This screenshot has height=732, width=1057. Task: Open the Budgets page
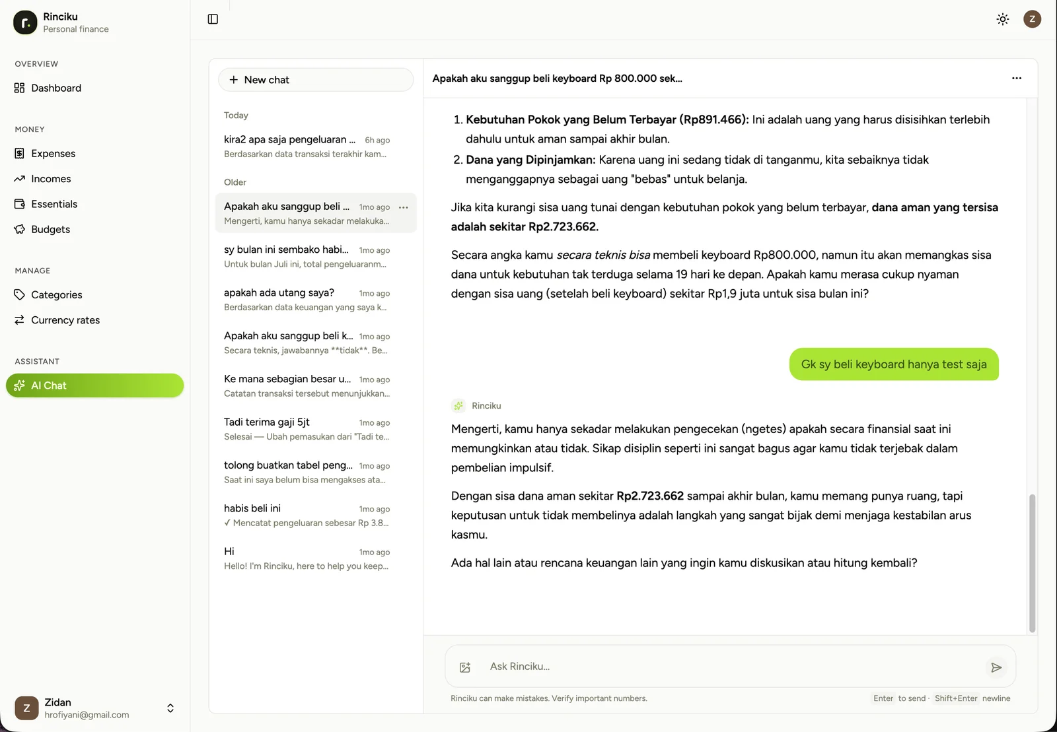tap(95, 229)
